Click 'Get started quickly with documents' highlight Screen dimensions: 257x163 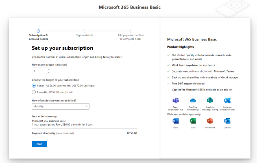[202, 57]
